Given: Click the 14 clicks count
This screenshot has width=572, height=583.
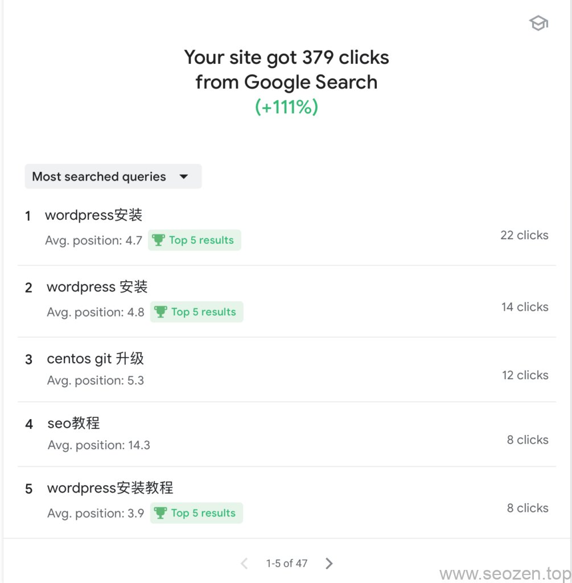Looking at the screenshot, I should pyautogui.click(x=525, y=307).
